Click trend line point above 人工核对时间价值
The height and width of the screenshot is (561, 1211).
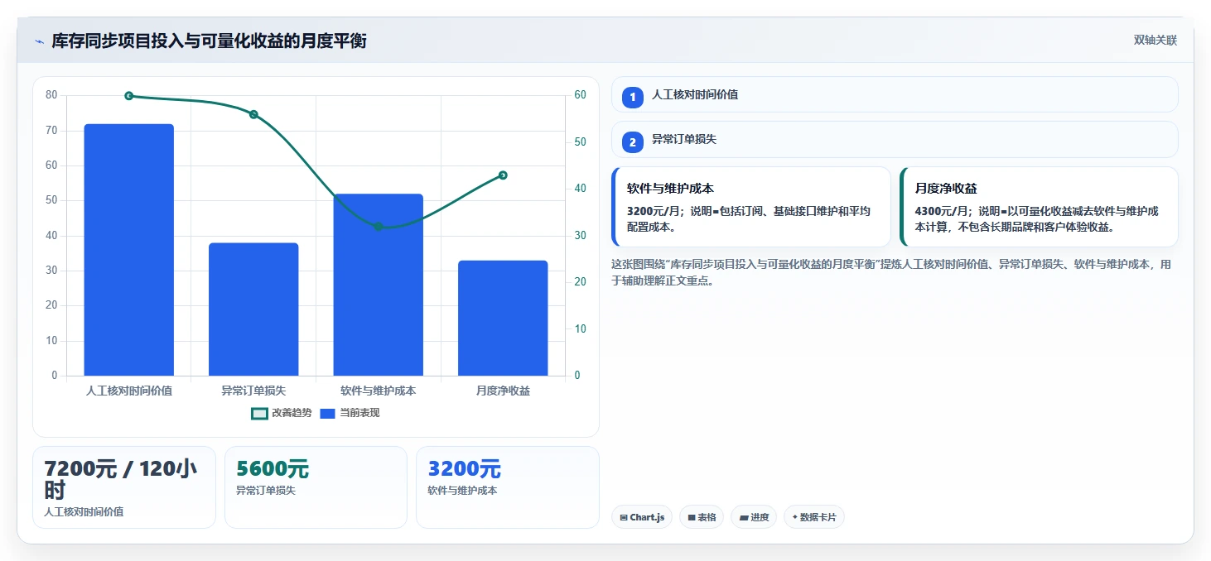point(129,96)
